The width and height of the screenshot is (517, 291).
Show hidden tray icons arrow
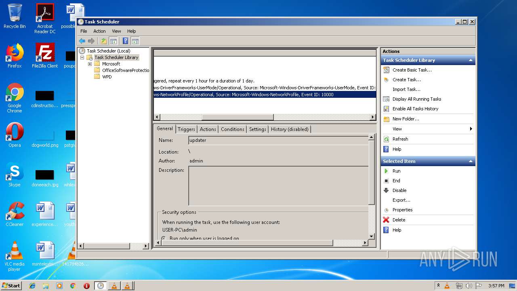438,286
